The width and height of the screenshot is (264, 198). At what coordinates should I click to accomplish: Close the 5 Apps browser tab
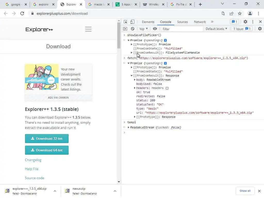pos(136,4)
